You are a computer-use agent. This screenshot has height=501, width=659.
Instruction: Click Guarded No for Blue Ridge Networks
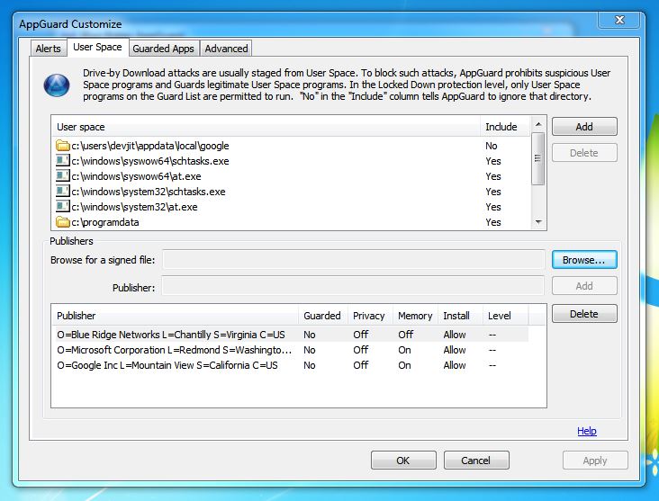pos(310,335)
